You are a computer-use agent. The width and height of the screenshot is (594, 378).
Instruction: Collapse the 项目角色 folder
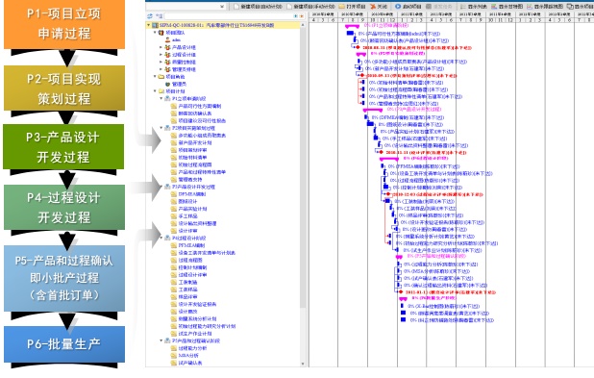(155, 77)
